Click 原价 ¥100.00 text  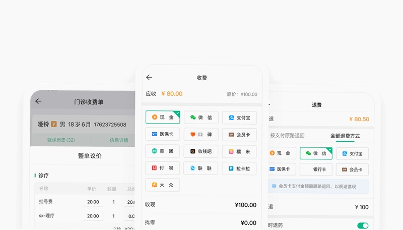tap(242, 94)
